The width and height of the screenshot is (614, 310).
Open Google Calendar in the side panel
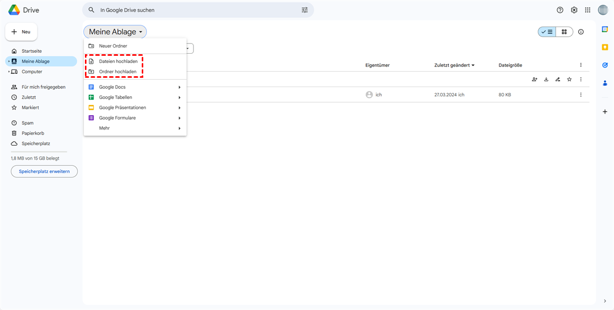click(605, 29)
